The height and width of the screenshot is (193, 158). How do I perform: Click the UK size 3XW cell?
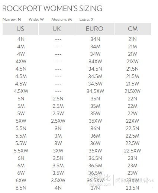(x=58, y=151)
